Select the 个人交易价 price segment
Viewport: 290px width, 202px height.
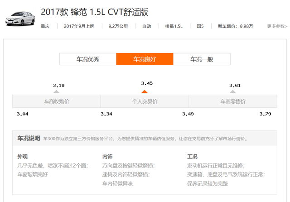click(145, 101)
